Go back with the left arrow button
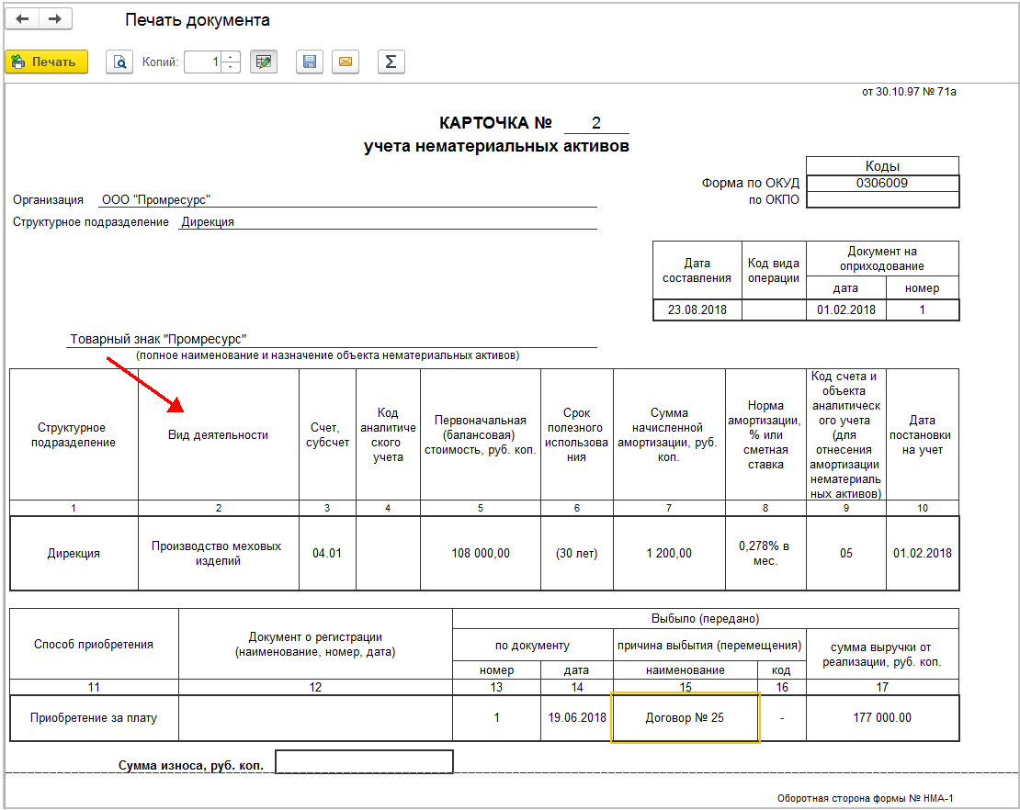1020x810 pixels. [22, 19]
